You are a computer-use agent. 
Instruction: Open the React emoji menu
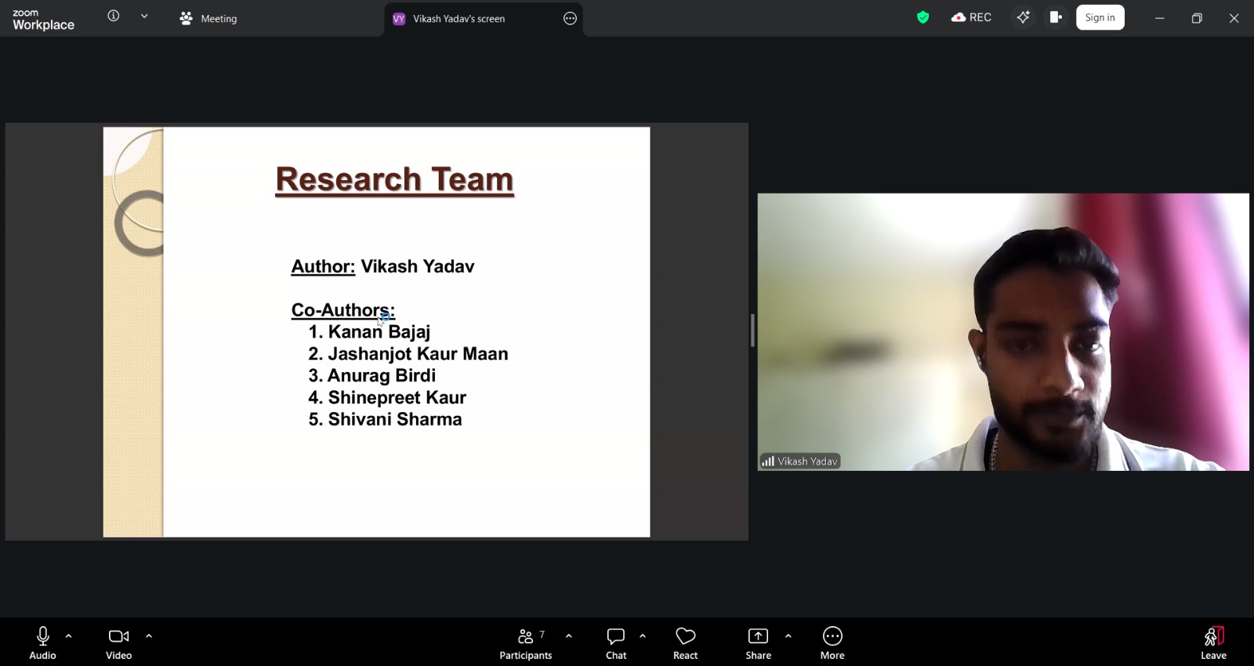685,642
